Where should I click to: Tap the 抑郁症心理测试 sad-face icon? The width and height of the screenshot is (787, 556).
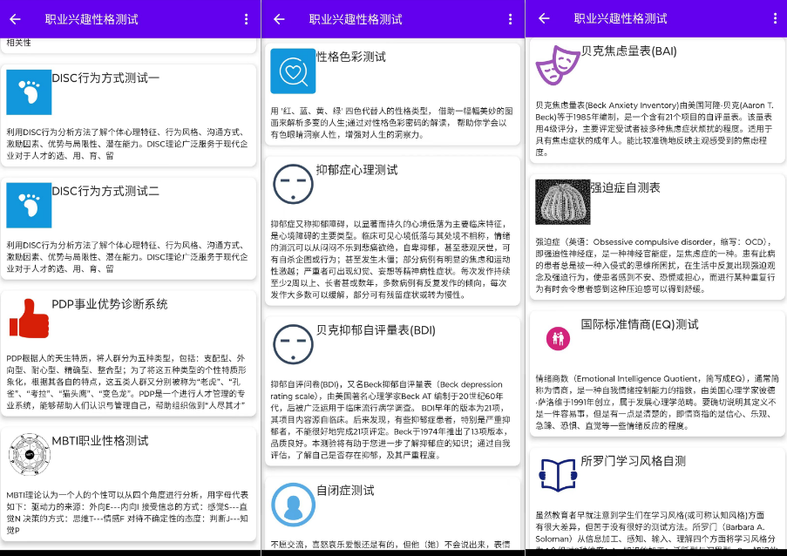[293, 184]
